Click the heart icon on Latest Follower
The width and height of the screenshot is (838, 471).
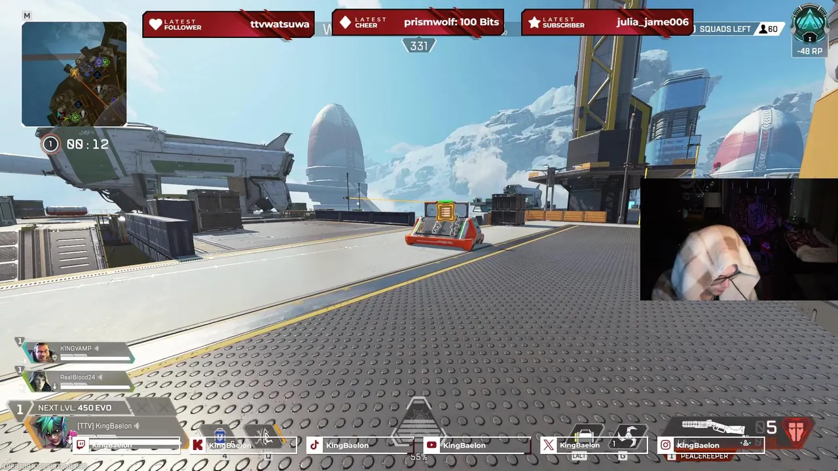click(155, 24)
